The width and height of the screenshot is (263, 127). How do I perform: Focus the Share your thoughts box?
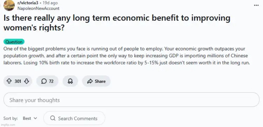tap(131, 100)
